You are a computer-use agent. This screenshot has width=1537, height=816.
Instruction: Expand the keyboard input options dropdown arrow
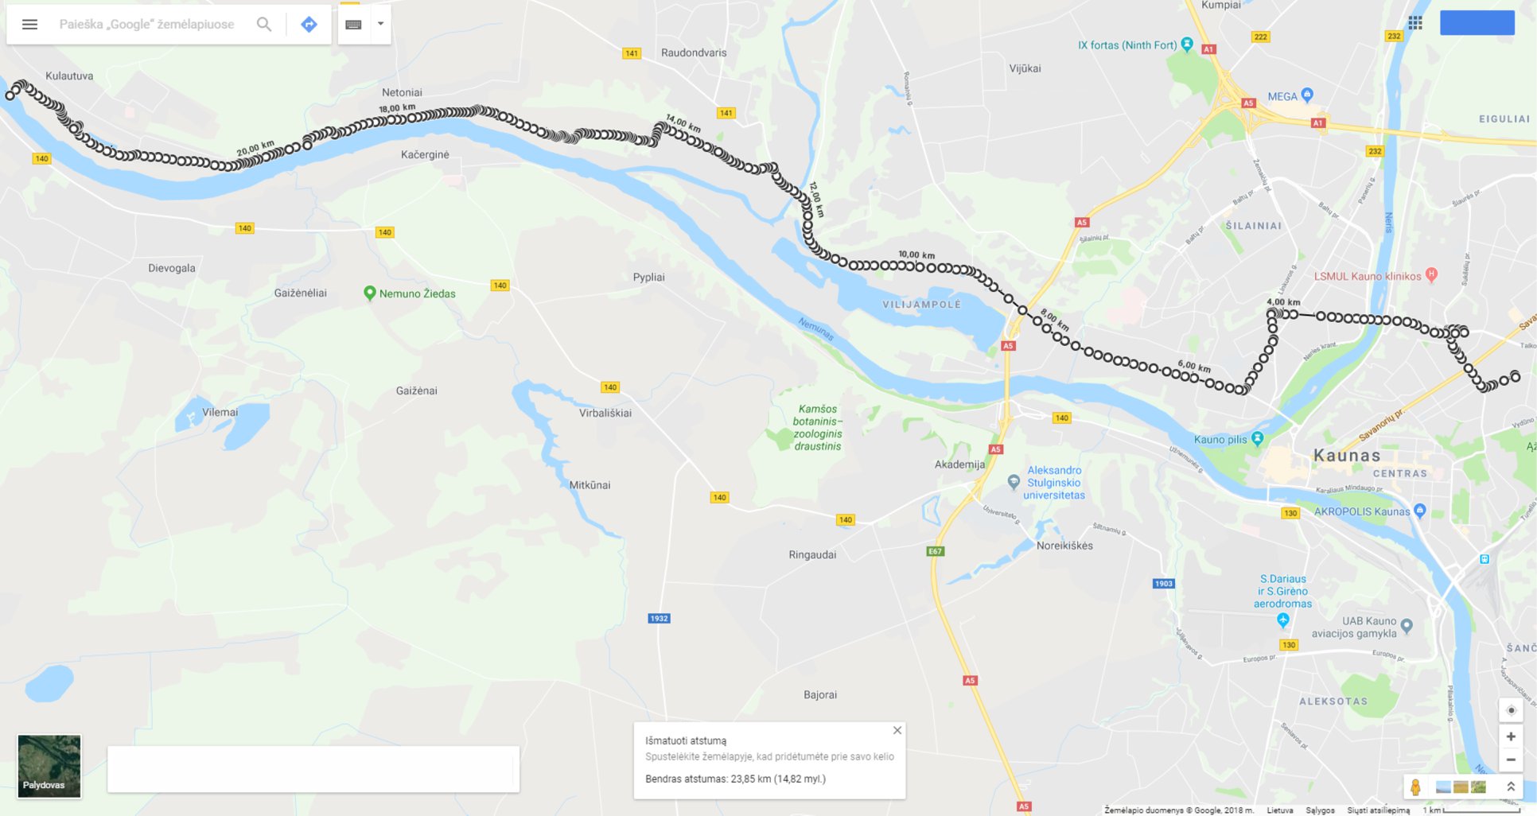pyautogui.click(x=381, y=24)
